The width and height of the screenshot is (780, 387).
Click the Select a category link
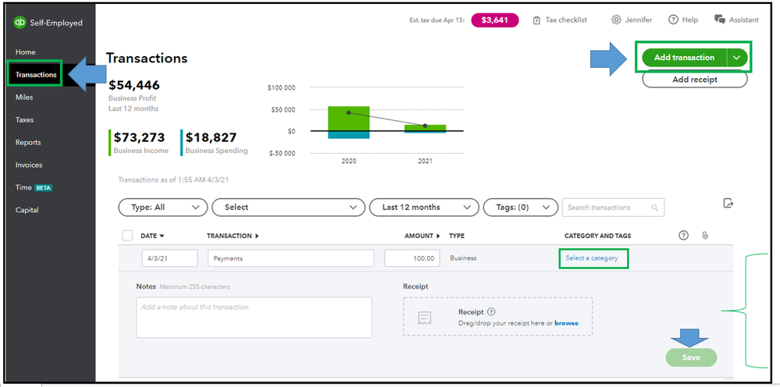(x=592, y=258)
